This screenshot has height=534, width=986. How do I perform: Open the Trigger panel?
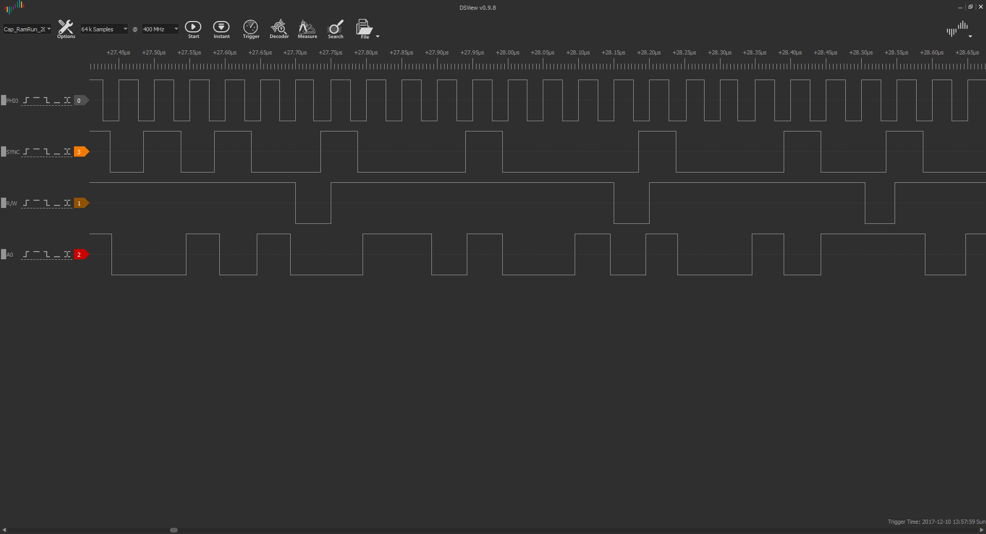pyautogui.click(x=251, y=29)
